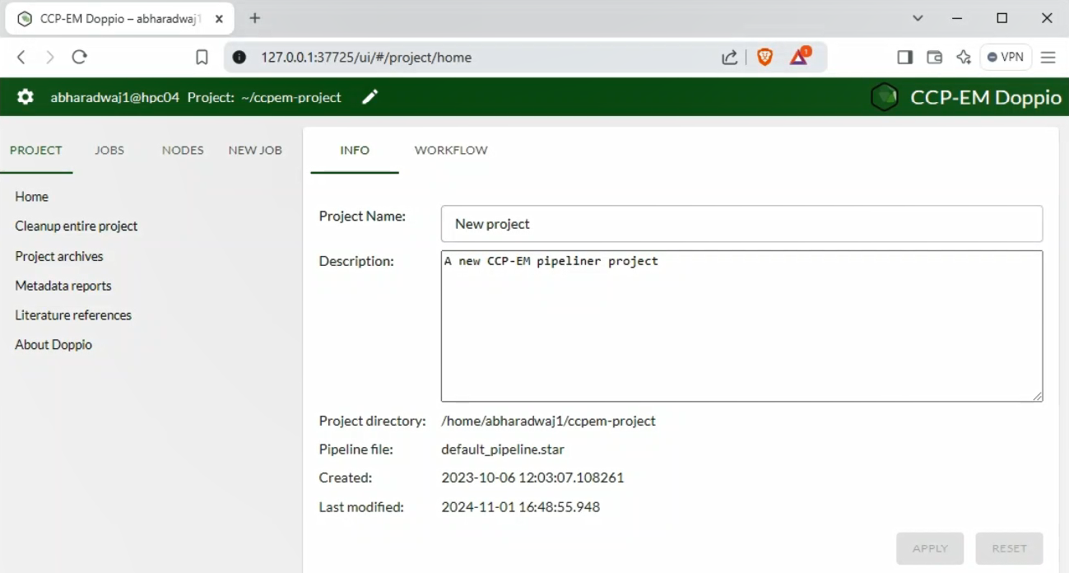
Task: Click the default_pipeline.star file name
Action: [503, 450]
